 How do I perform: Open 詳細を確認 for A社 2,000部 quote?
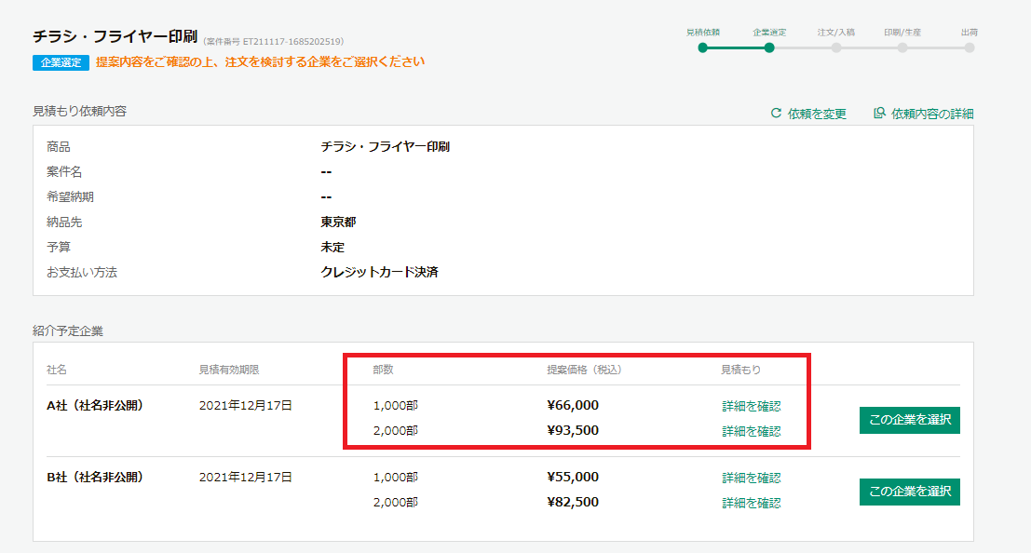751,432
